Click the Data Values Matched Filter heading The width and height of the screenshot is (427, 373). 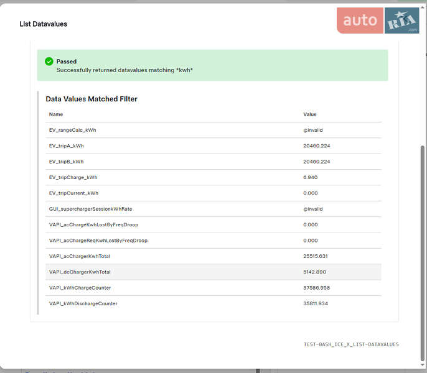tap(91, 99)
